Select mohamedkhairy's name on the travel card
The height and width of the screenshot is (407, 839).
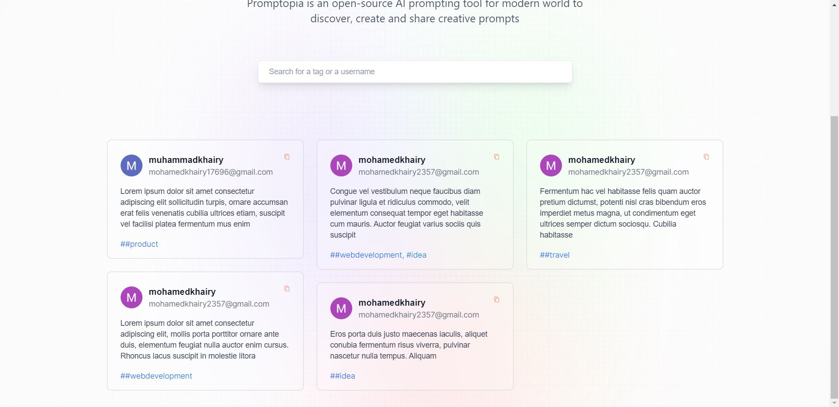coord(601,160)
